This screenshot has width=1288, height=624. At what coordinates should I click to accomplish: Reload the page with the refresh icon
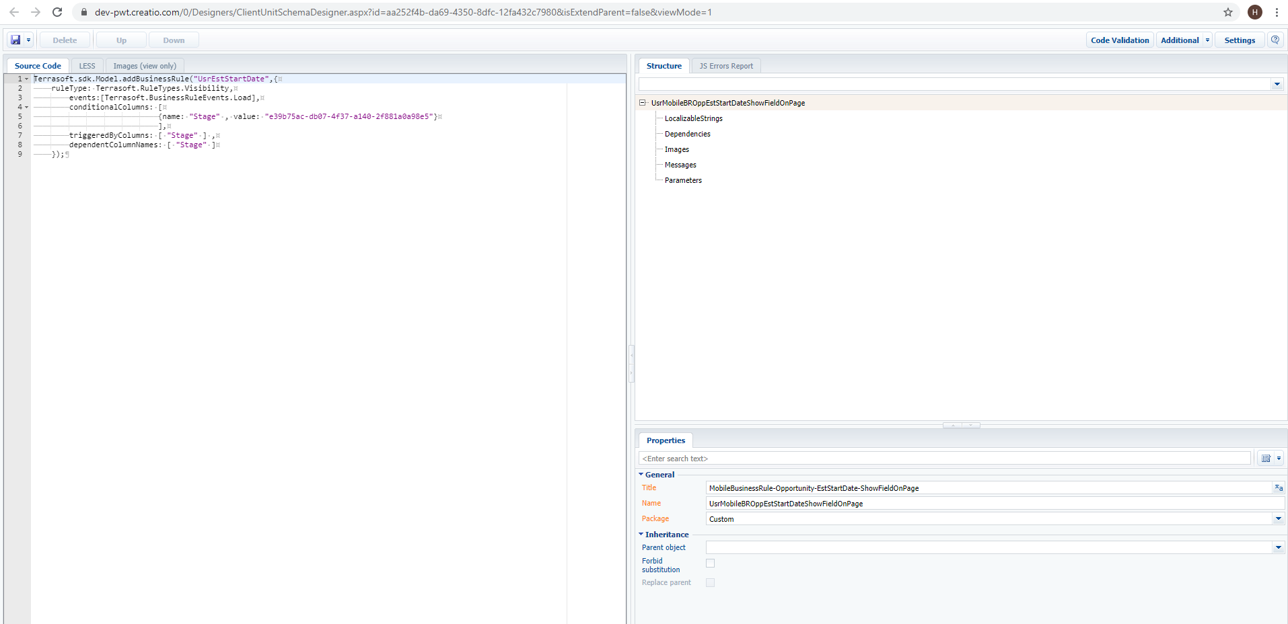(x=57, y=12)
